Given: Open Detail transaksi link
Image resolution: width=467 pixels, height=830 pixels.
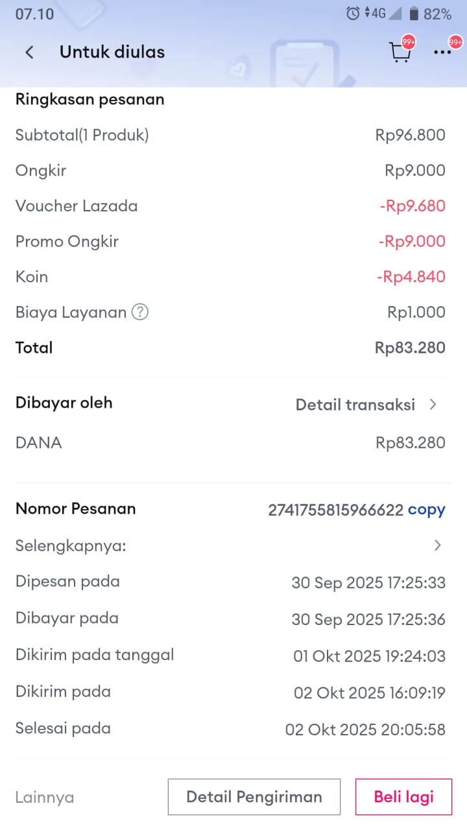Looking at the screenshot, I should (x=355, y=405).
